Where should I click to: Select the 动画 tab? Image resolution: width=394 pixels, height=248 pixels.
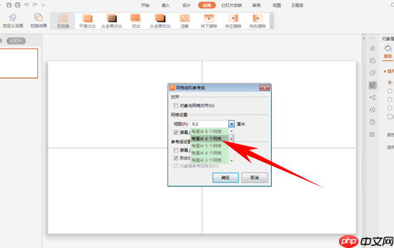[x=207, y=5]
